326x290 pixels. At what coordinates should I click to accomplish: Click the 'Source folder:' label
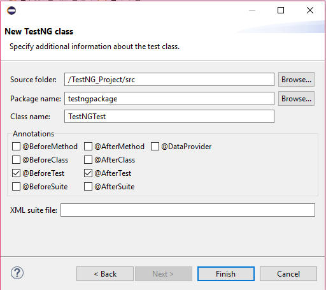[33, 80]
